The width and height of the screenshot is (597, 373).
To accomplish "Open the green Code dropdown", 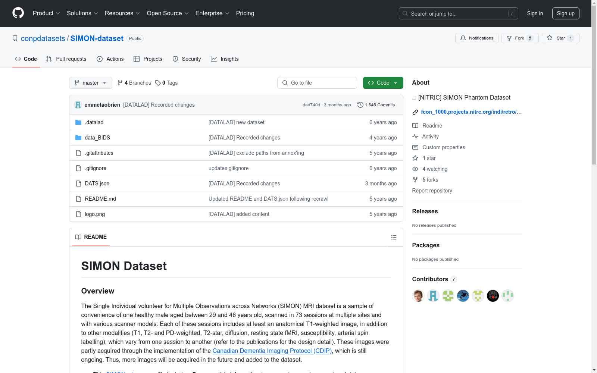I will click(383, 83).
